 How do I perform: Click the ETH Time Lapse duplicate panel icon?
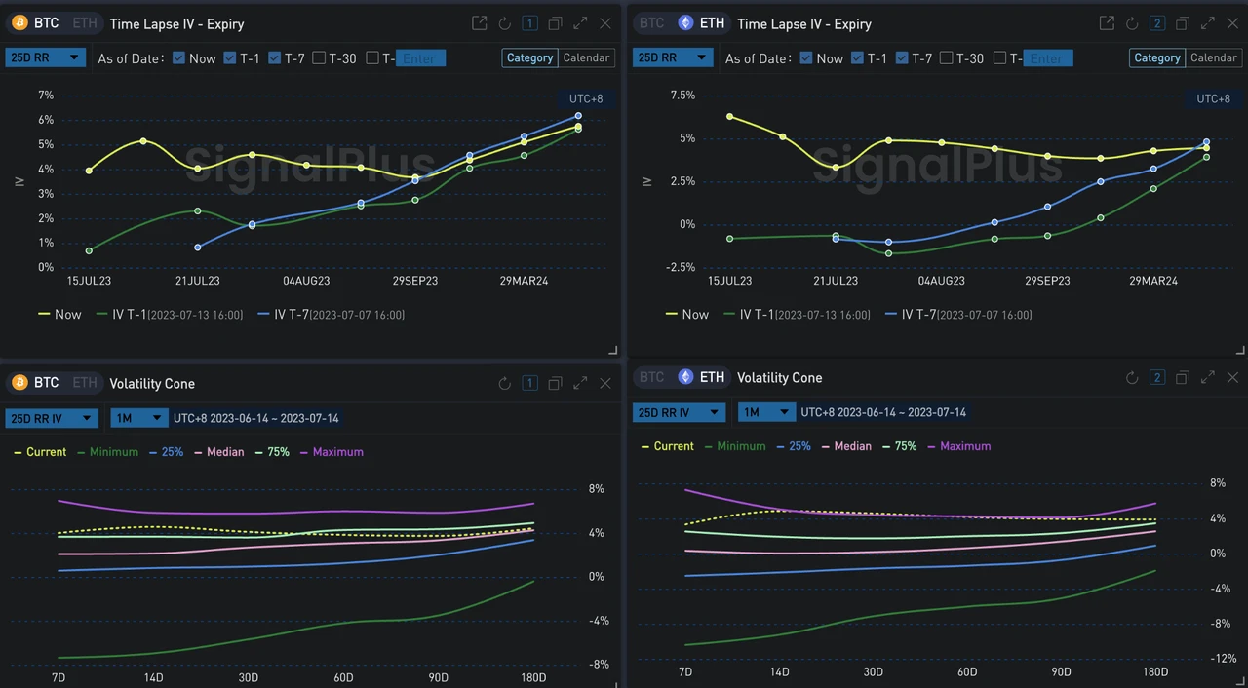1182,23
